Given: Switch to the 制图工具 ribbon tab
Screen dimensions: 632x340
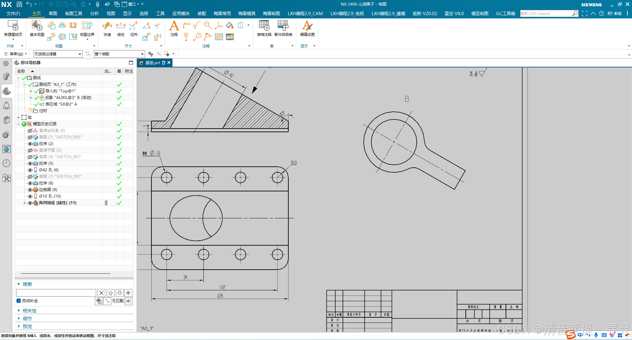Looking at the screenshot, I should tap(74, 13).
